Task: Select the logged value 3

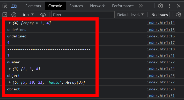Action: pyautogui.click(x=8, y=56)
